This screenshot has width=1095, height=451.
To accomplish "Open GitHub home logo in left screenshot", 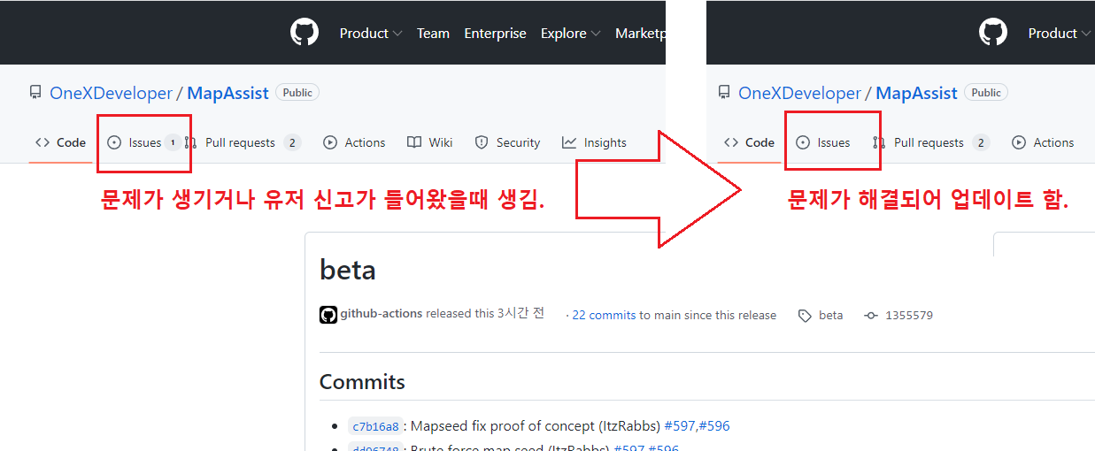I will point(304,33).
